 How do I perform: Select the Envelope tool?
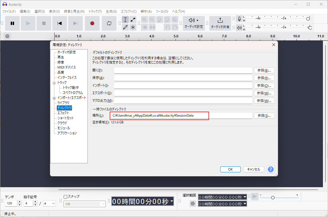click(x=133, y=20)
